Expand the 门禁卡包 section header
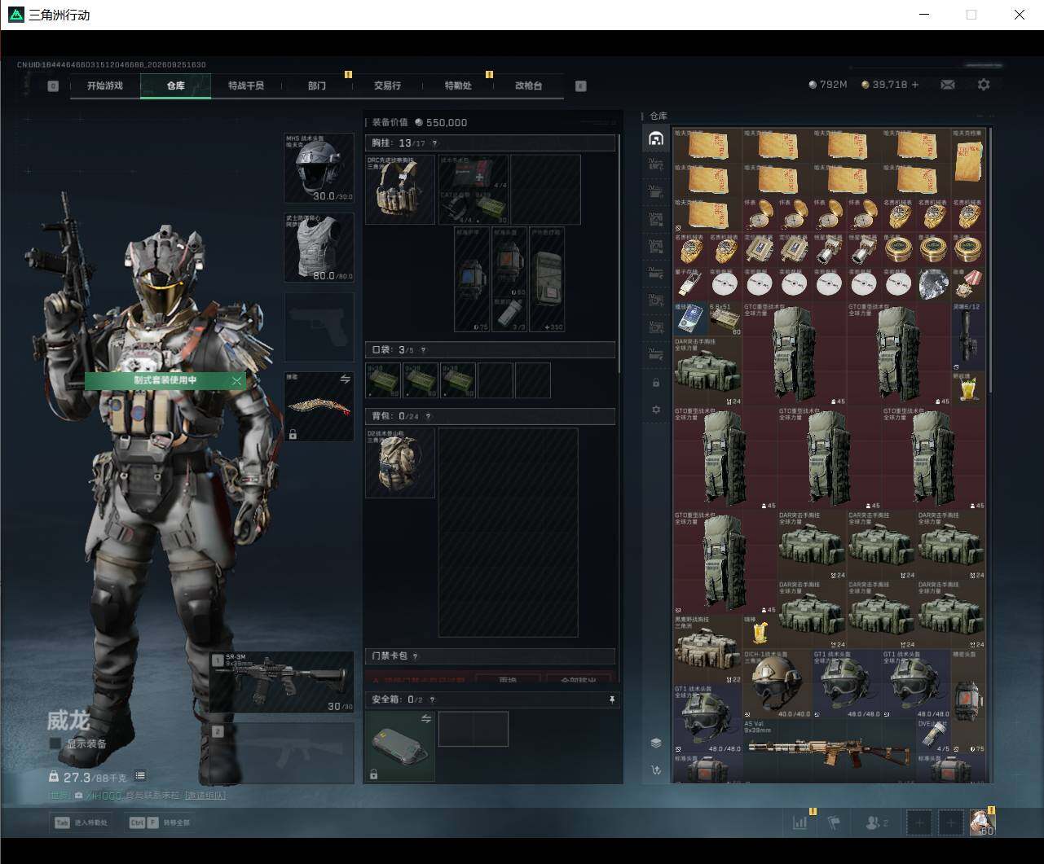 coord(490,656)
